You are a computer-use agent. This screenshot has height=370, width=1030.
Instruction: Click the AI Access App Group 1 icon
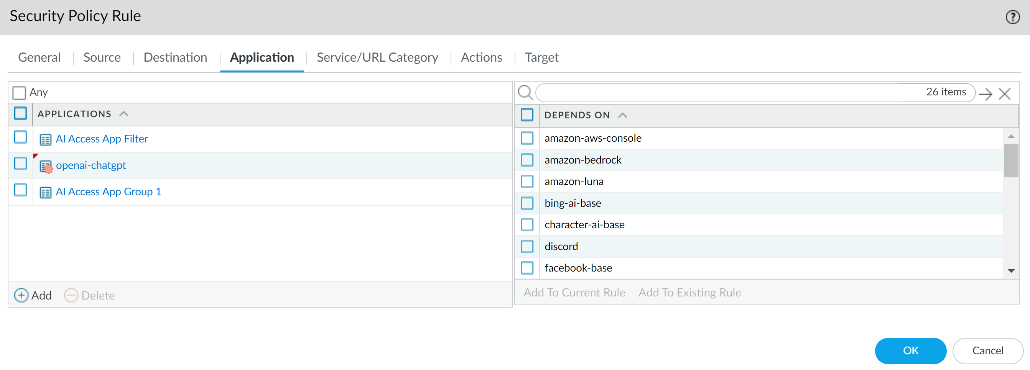click(x=45, y=193)
